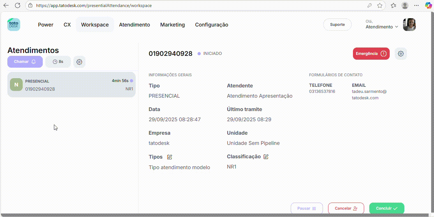
Task: Open the browser three-dots menu
Action: click(x=416, y=5)
